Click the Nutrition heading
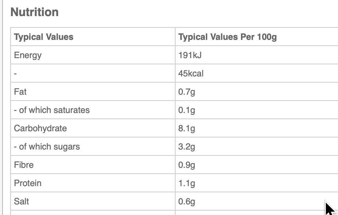 click(34, 12)
